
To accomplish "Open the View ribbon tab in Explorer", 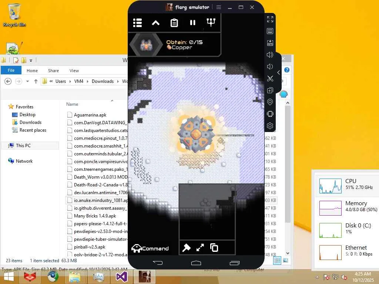I will [74, 71].
